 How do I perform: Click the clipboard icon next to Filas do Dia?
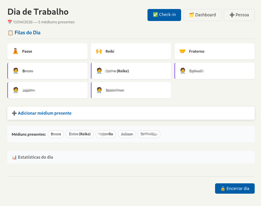(x=10, y=33)
